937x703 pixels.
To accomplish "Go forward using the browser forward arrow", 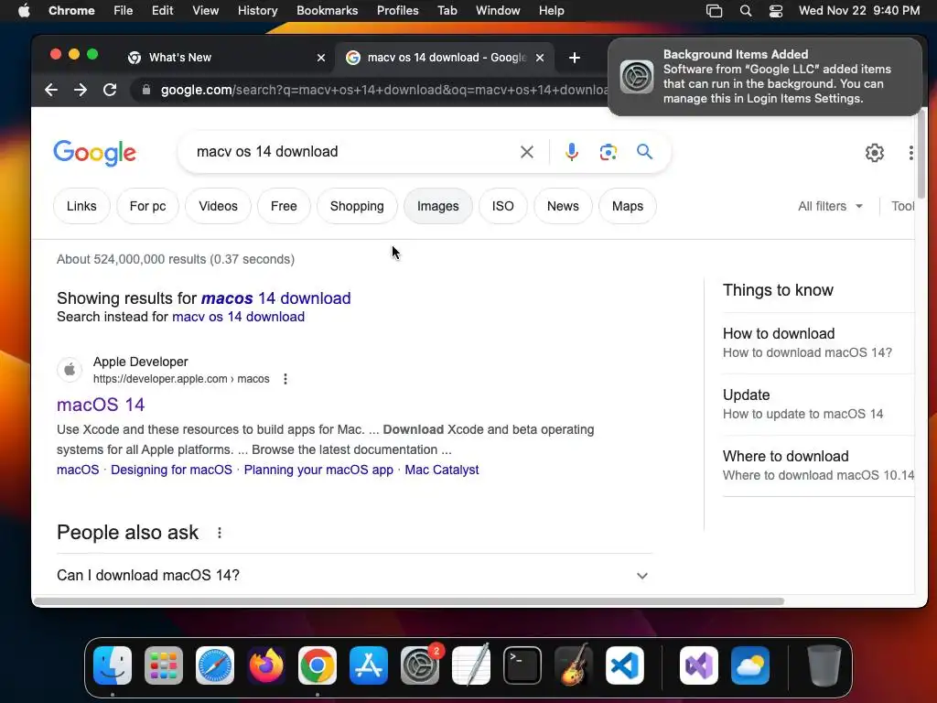I will coord(81,90).
